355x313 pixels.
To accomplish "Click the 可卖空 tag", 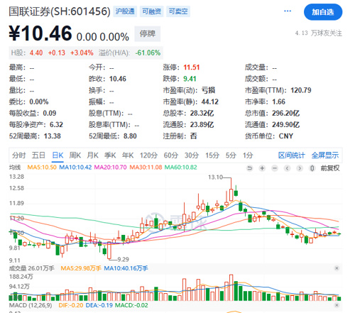I will pos(178,11).
